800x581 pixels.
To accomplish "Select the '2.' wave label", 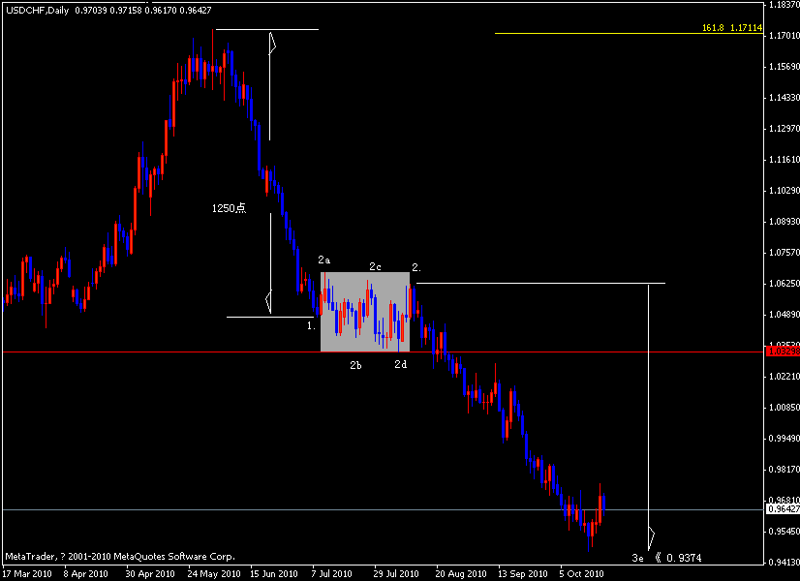I will (416, 267).
